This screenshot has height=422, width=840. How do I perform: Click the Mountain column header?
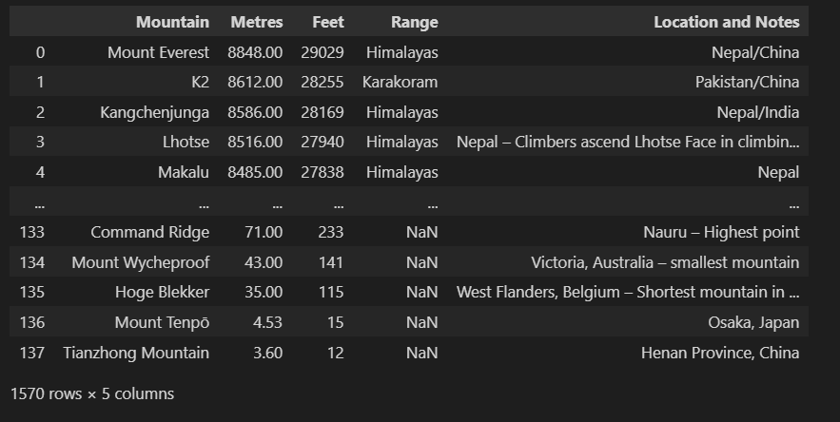pos(172,22)
